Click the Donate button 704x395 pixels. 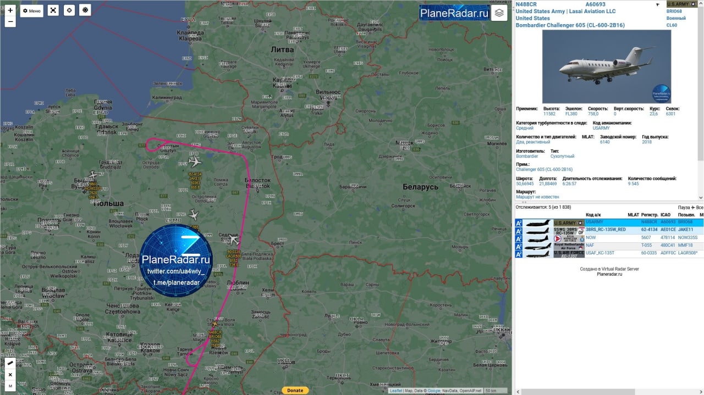295,391
